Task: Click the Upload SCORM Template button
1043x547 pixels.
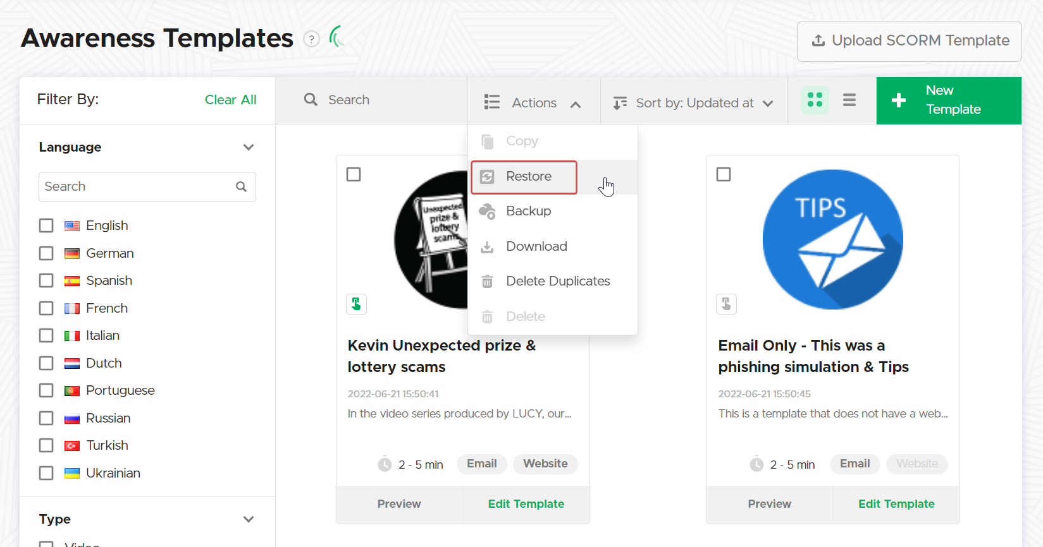Action: click(909, 41)
